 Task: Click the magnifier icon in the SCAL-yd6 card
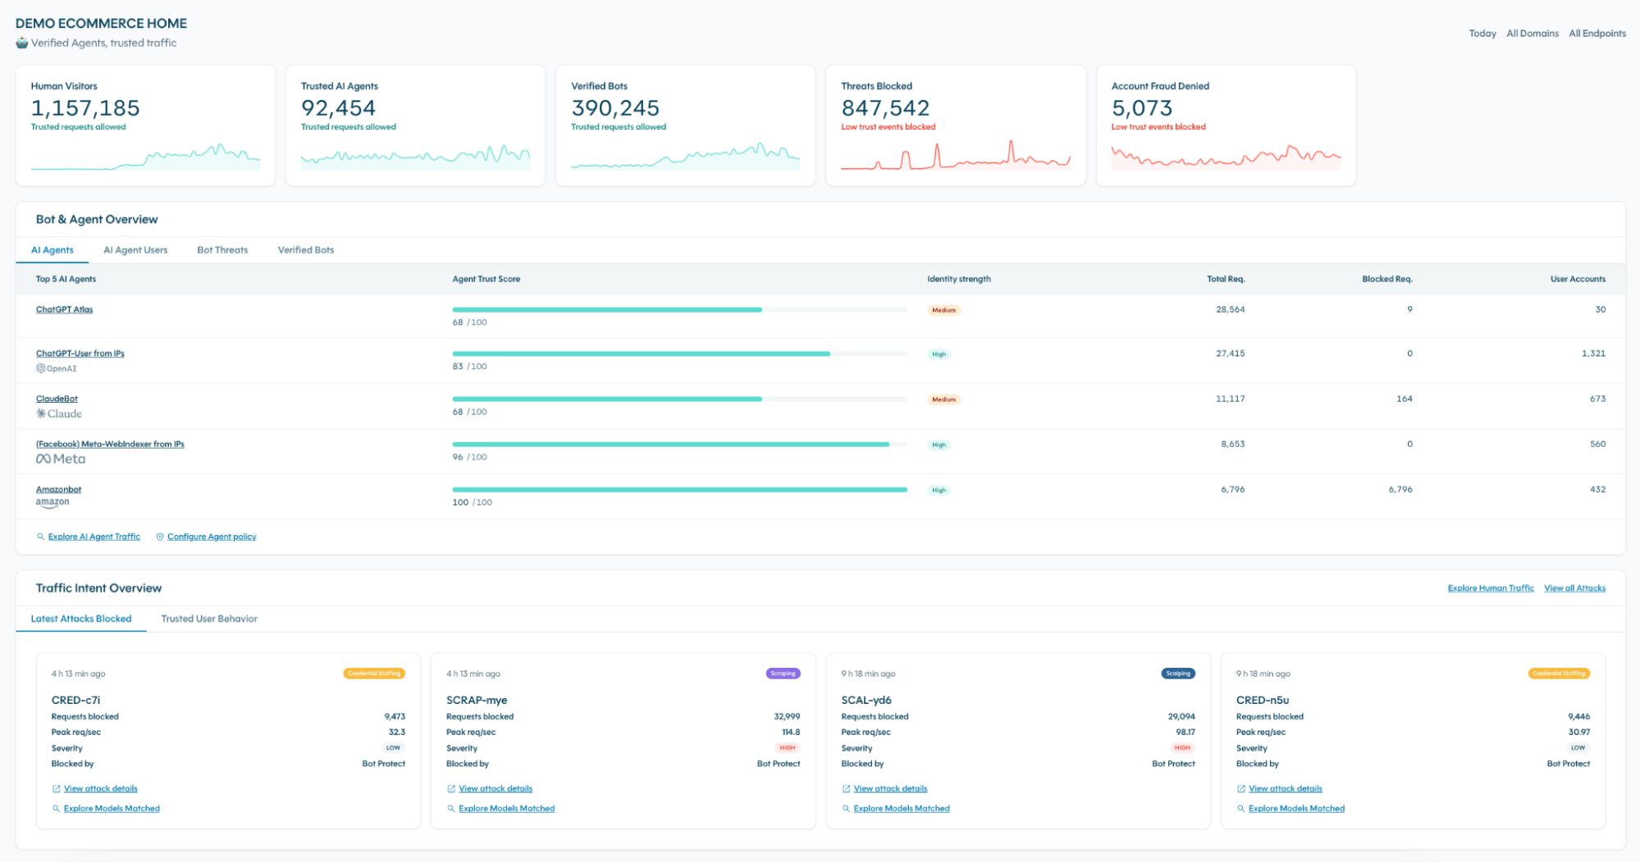[847, 808]
